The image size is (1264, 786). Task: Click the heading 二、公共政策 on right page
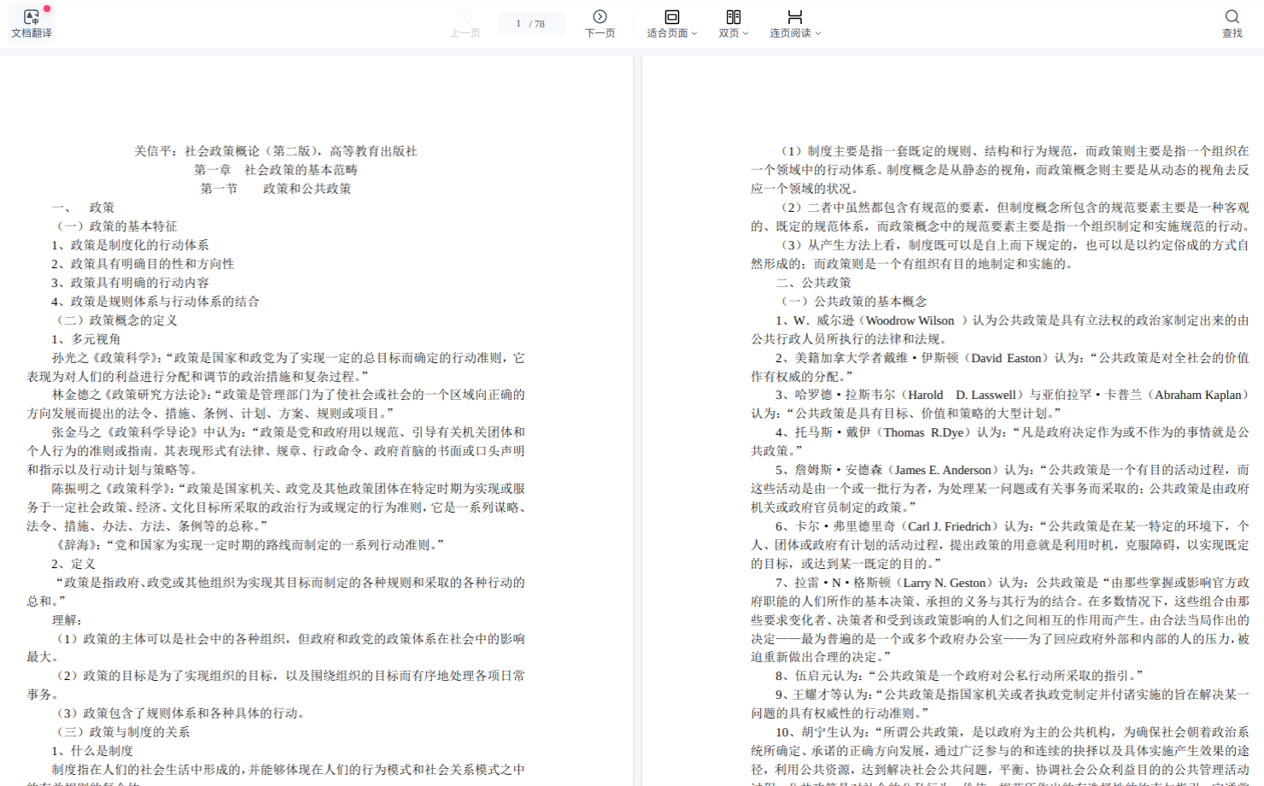pos(813,283)
